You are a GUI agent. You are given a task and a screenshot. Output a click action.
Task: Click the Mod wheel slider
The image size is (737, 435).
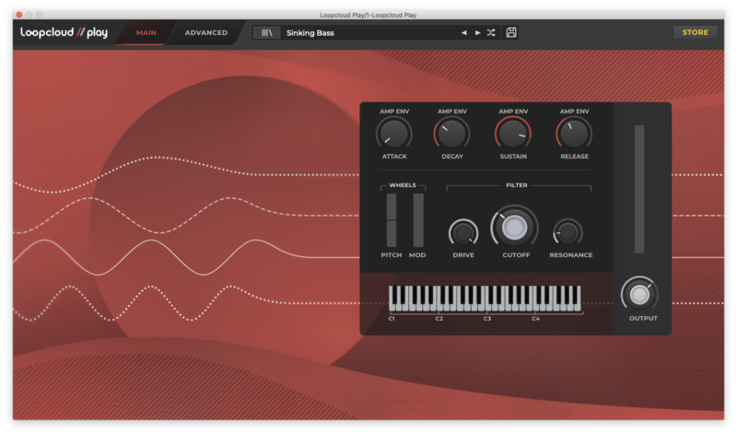tap(418, 220)
